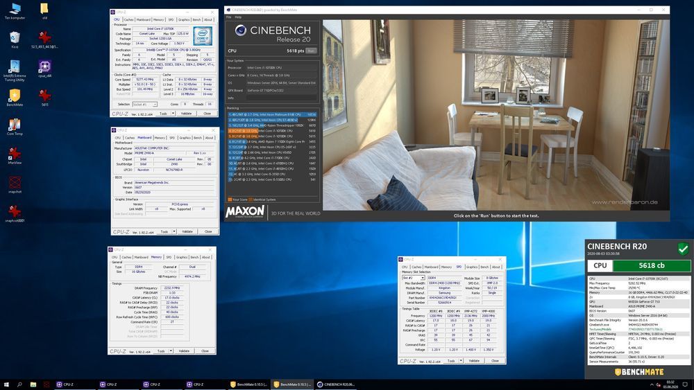Select the Core i7-7700K ranking row
The width and height of the screenshot is (694, 390).
272,158
